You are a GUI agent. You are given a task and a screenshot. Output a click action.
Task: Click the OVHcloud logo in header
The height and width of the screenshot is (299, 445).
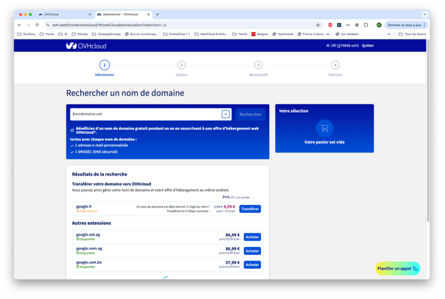pyautogui.click(x=86, y=46)
